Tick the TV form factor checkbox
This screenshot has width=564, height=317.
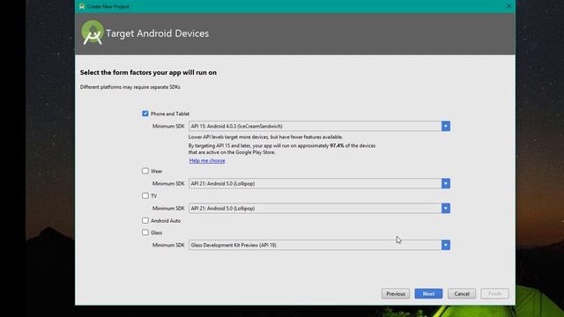point(145,195)
